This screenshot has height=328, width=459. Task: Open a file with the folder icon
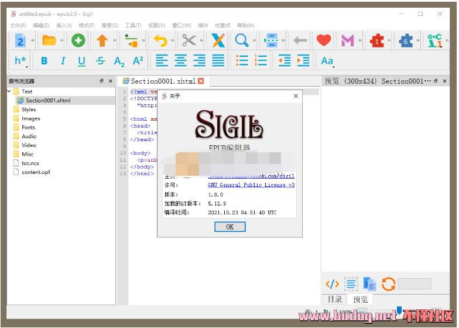(49, 40)
